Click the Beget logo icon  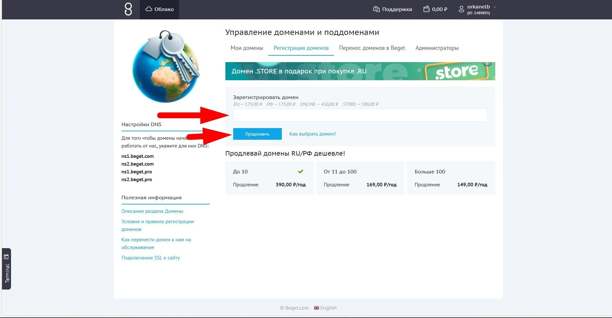(128, 9)
